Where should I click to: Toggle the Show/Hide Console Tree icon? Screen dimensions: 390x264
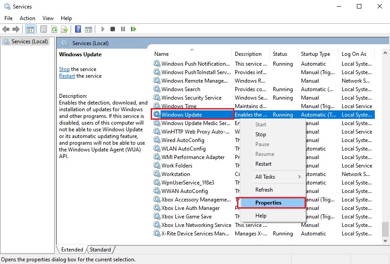[x=30, y=29]
